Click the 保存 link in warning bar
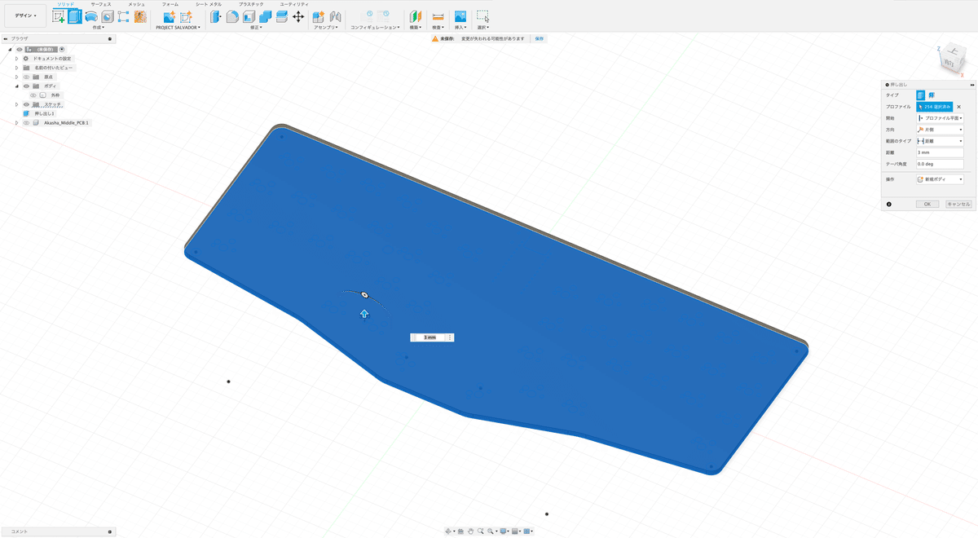 (x=539, y=38)
